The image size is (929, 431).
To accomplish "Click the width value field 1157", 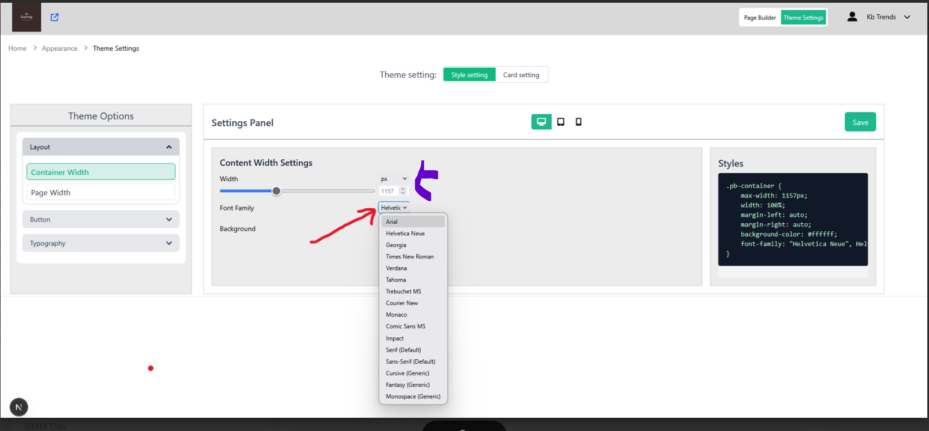I will point(389,191).
